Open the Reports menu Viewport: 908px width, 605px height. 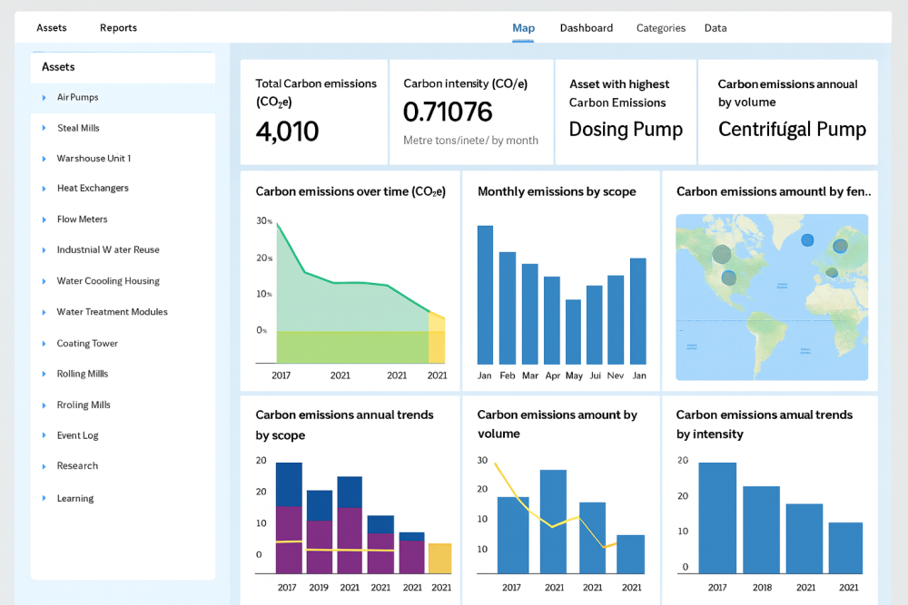point(118,28)
